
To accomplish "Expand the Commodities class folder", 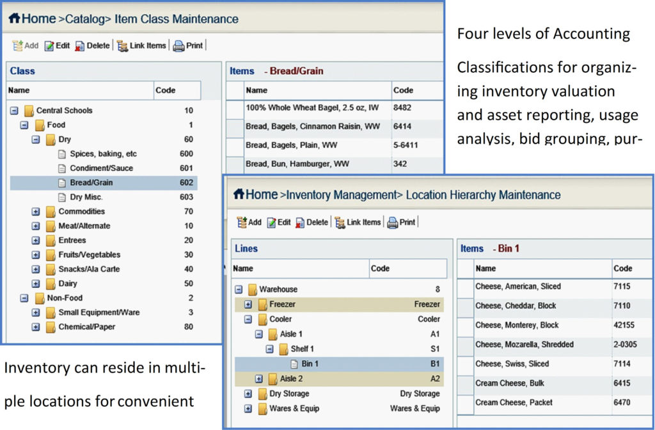I will [x=36, y=211].
